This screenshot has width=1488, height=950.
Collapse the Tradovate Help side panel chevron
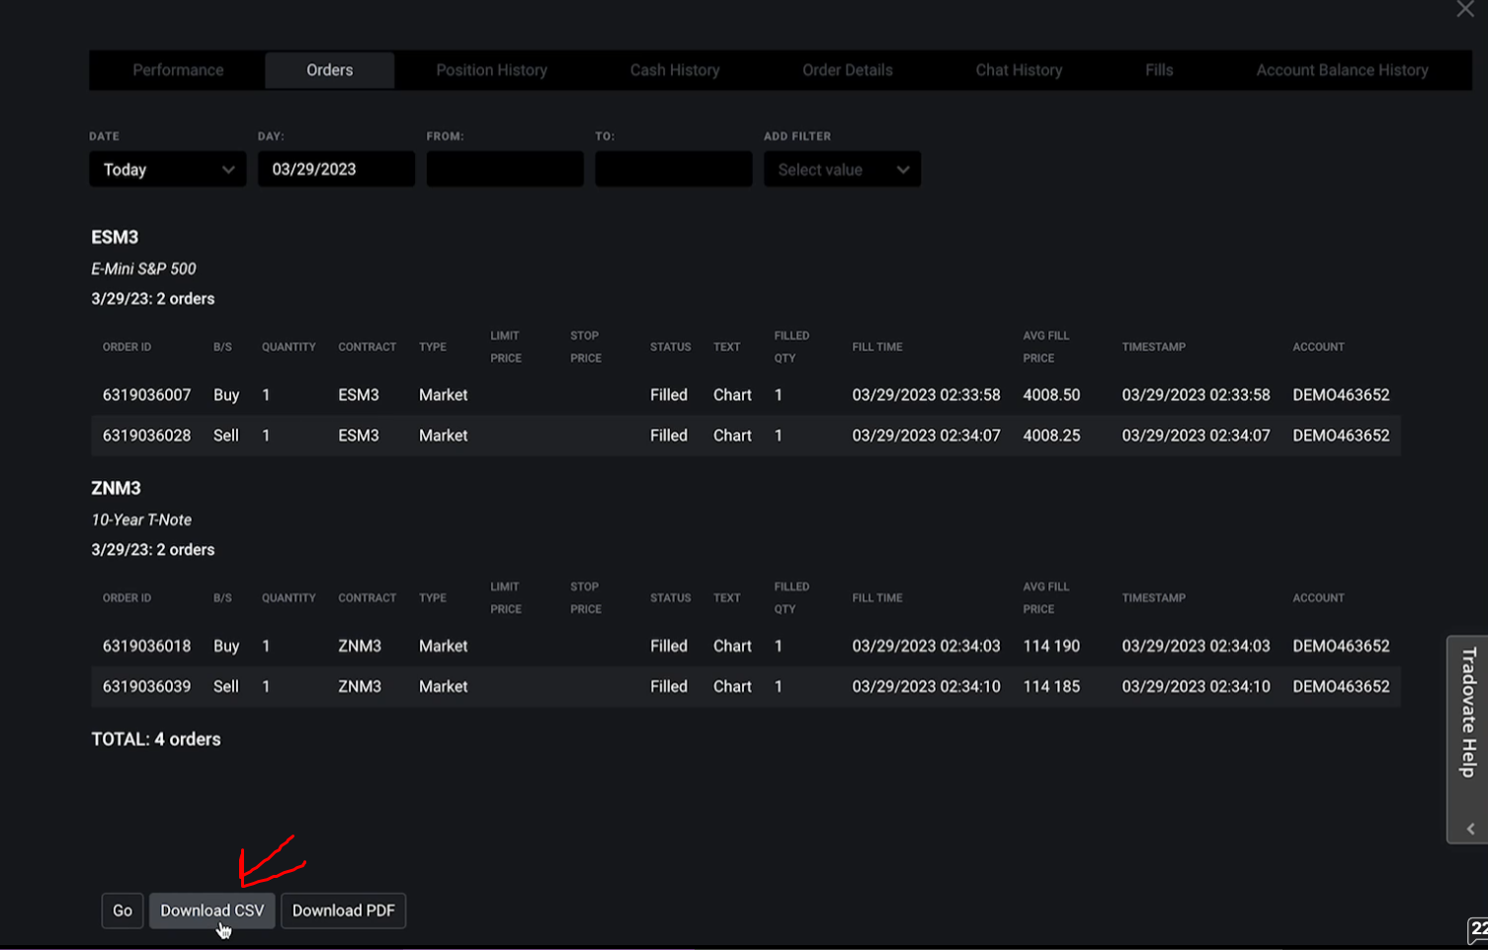[1470, 829]
